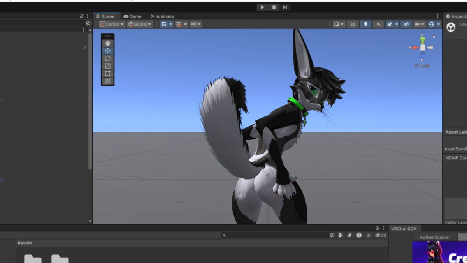467x263 pixels.
Task: Toggle hidden packages visibility showing 26
Action: 380,235
